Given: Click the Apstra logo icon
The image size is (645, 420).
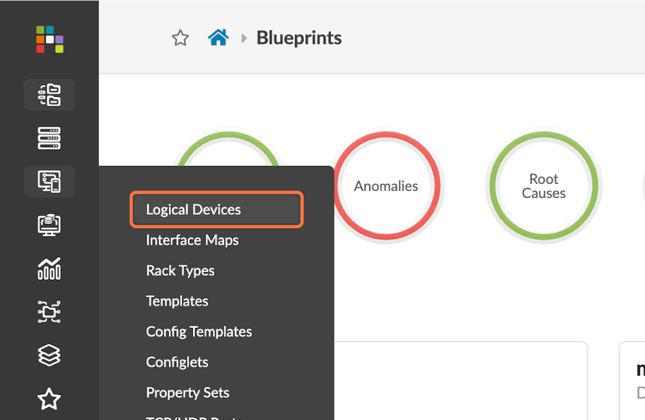Looking at the screenshot, I should [x=49, y=39].
